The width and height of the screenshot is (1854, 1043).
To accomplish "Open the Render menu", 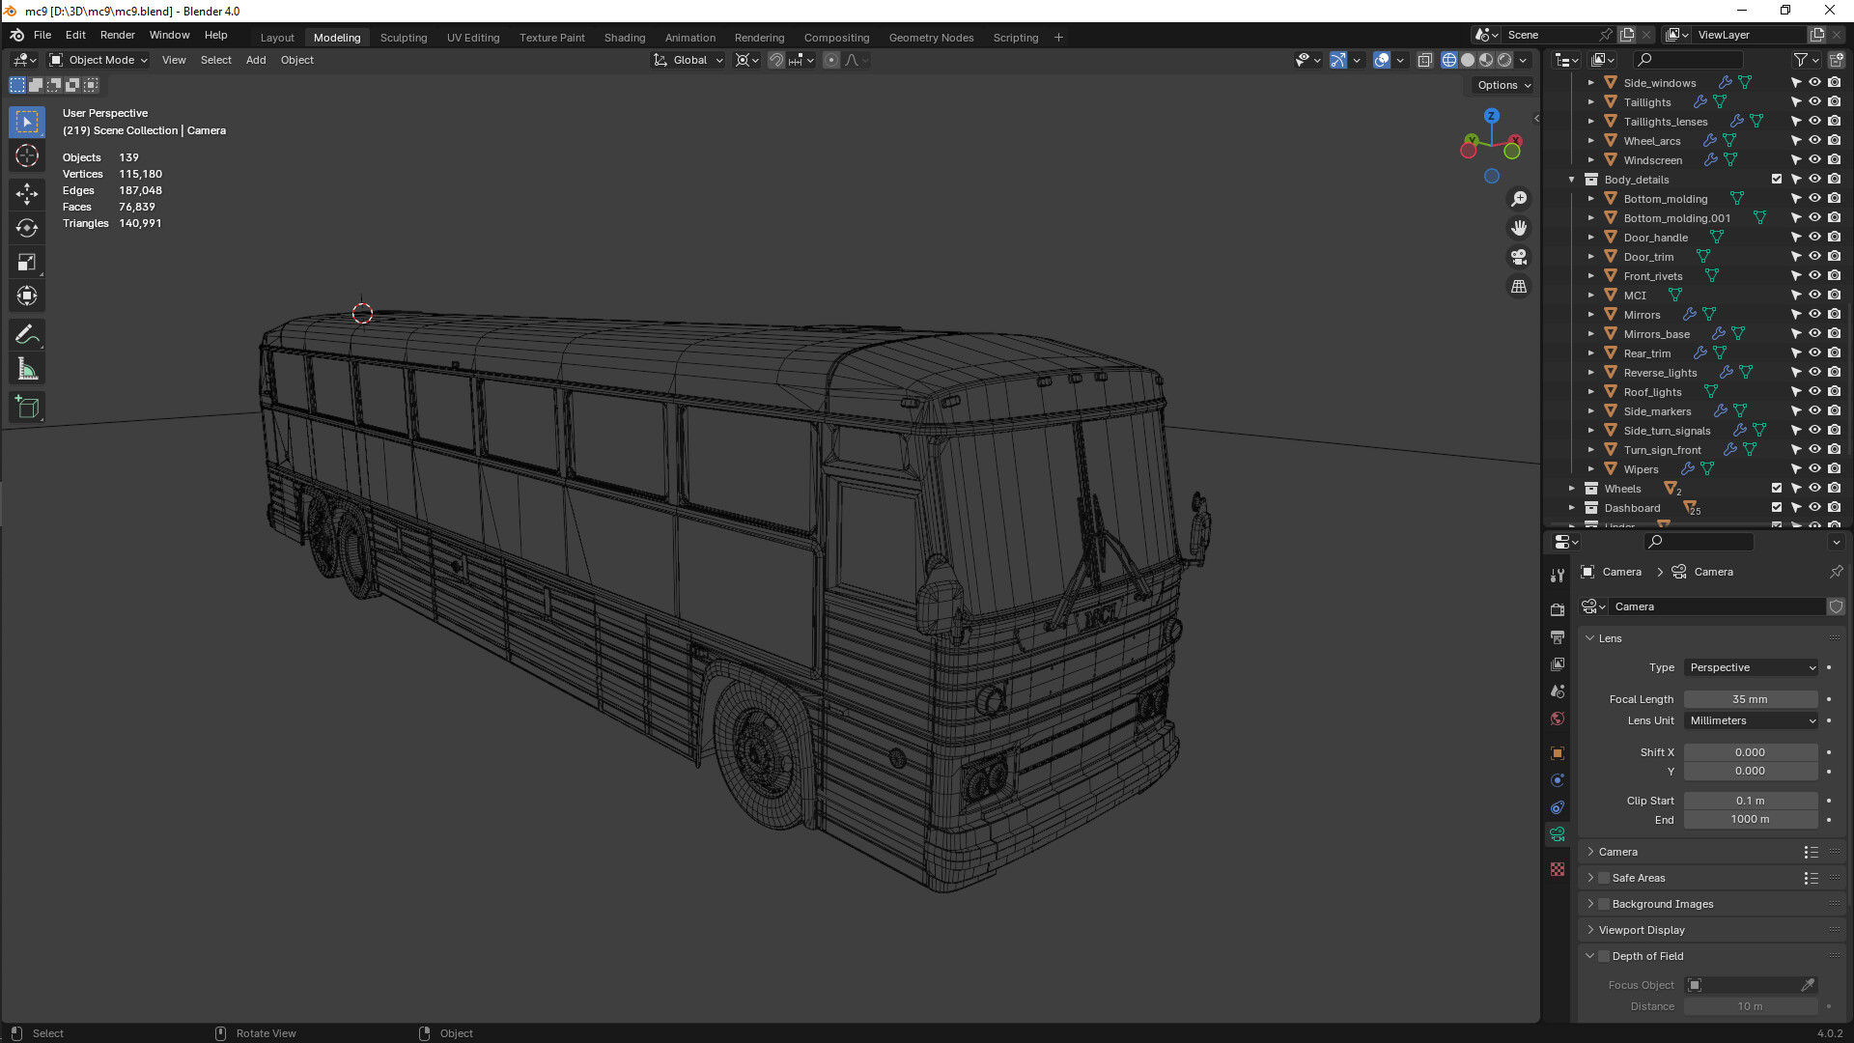I will pos(117,35).
